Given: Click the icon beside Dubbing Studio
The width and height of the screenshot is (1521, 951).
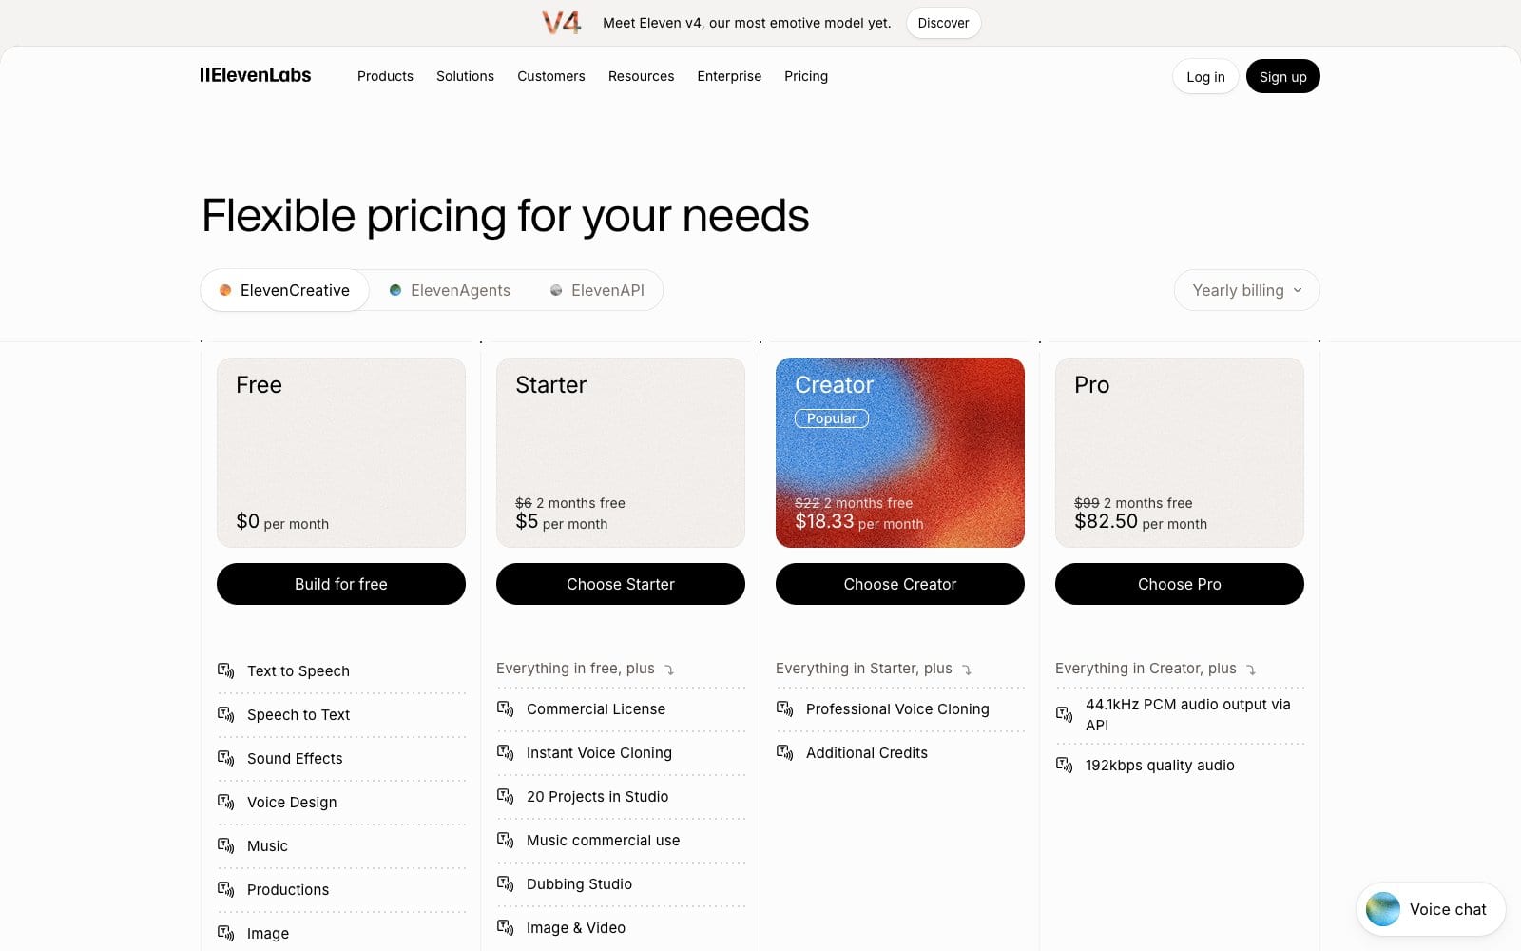Looking at the screenshot, I should (x=505, y=883).
